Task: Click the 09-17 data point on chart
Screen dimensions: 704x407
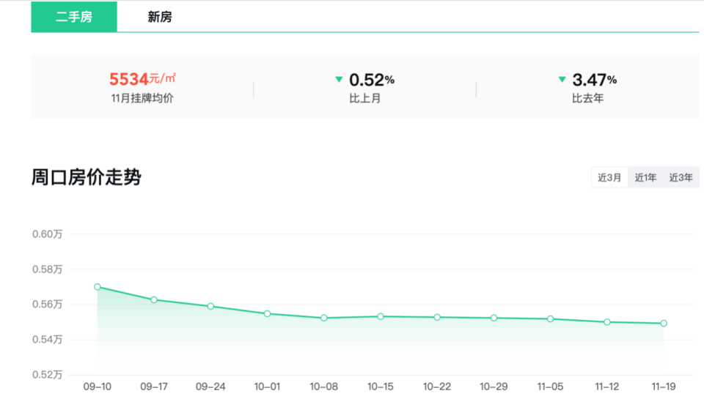Action: [154, 299]
